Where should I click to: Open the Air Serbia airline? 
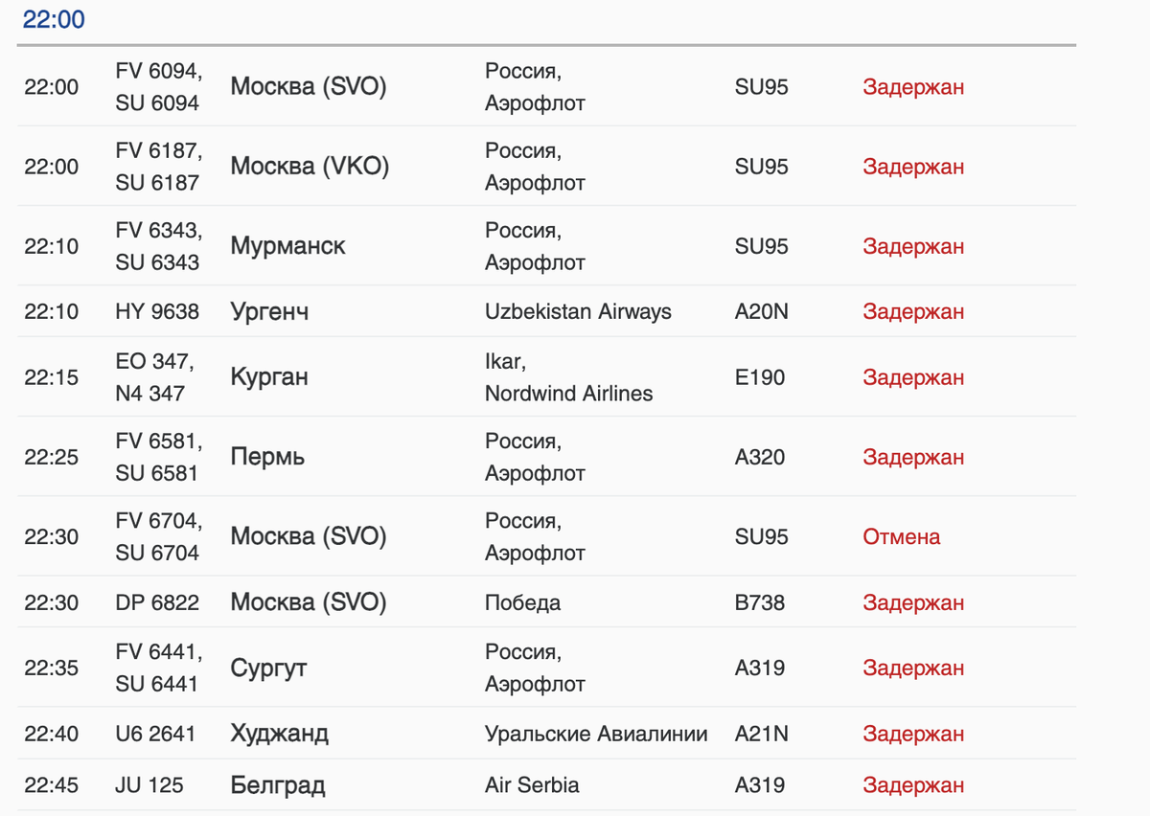click(532, 785)
